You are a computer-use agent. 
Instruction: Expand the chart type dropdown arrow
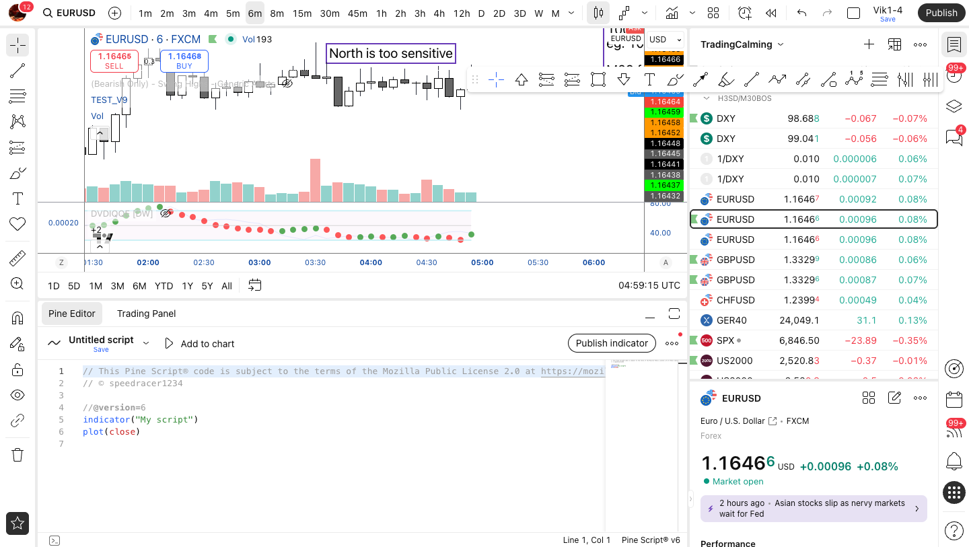click(645, 13)
